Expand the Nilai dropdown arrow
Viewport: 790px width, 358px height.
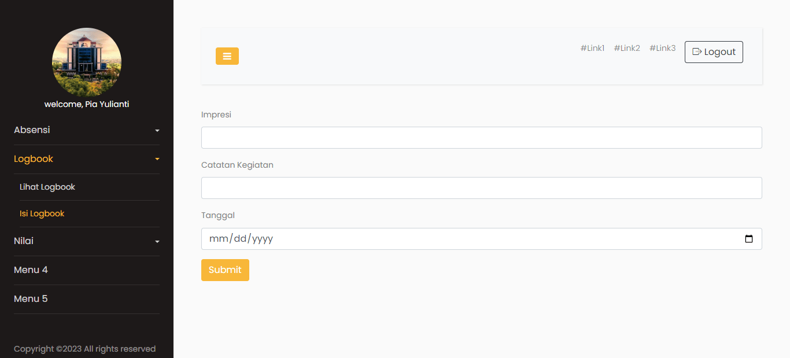[x=157, y=242]
